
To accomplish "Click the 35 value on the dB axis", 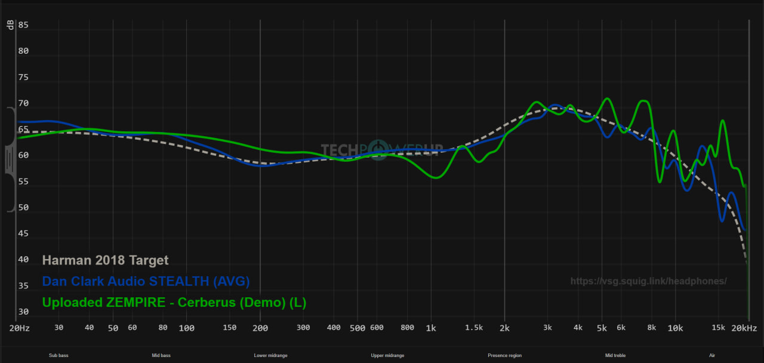I will pos(23,286).
